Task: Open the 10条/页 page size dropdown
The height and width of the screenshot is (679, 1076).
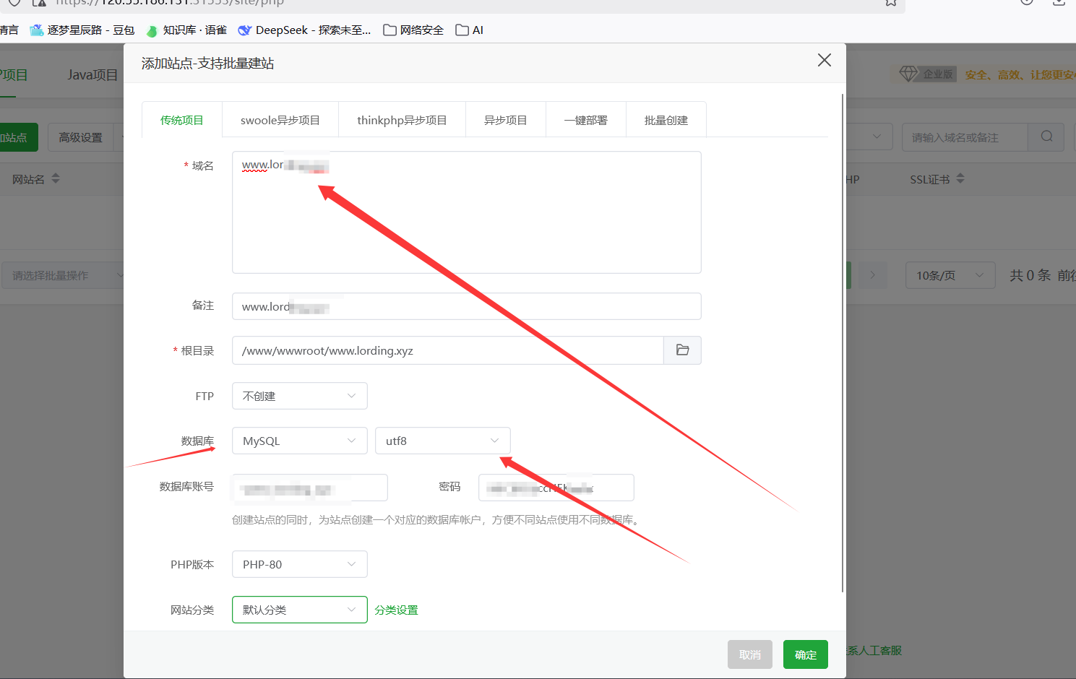Action: (950, 275)
